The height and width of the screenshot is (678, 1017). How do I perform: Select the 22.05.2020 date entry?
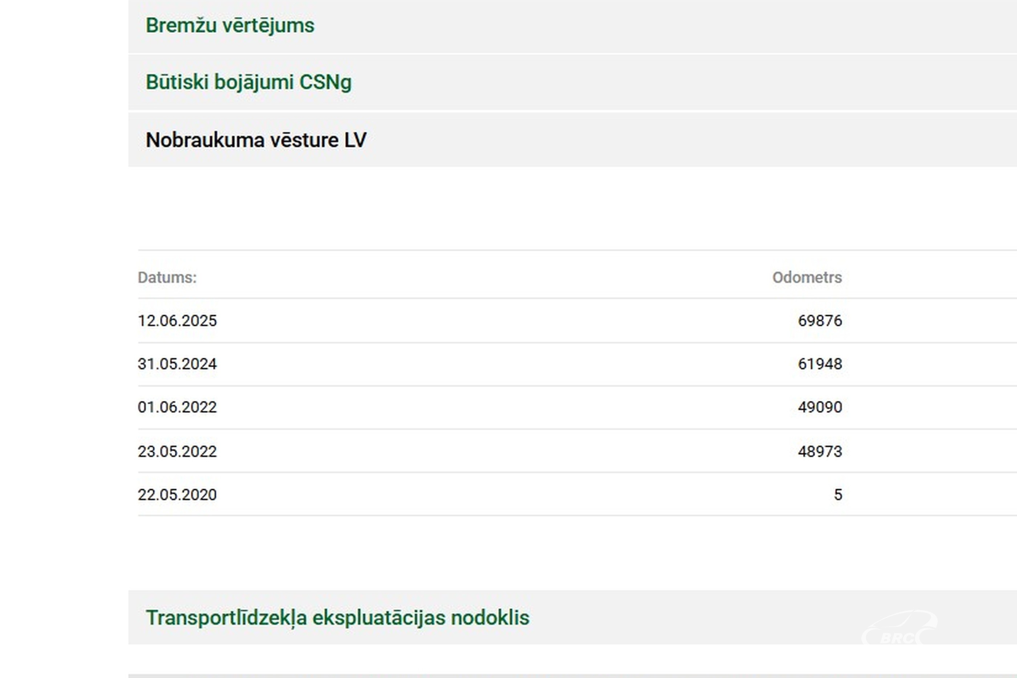pyautogui.click(x=177, y=495)
